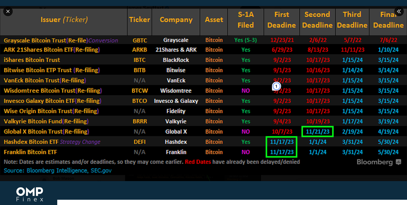Click the '11/17/23' date in Hashdex row

click(x=282, y=142)
